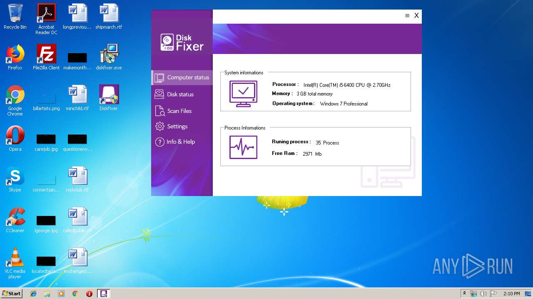The height and width of the screenshot is (299, 533).
Task: Select rockclub.rtf file on desktop
Action: [77, 179]
